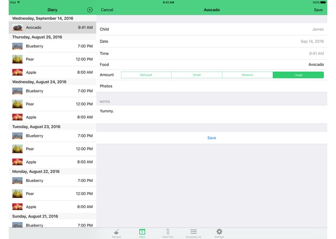Open Pear thumbnail under August 23

17,149
